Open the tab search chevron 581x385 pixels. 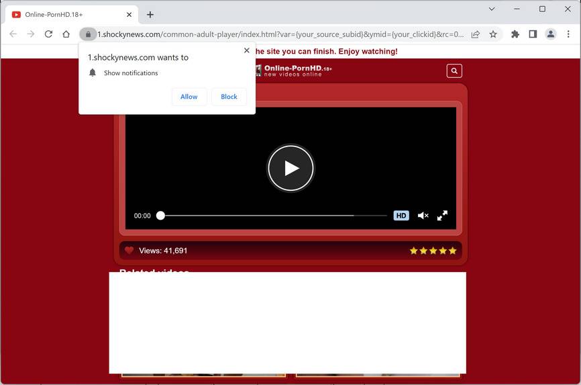pos(492,9)
